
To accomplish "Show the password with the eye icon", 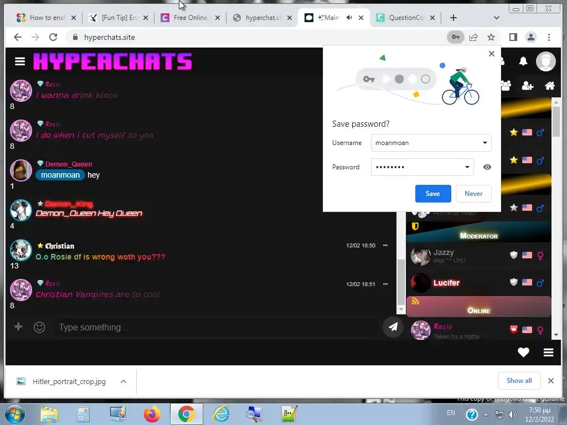I will tap(487, 167).
